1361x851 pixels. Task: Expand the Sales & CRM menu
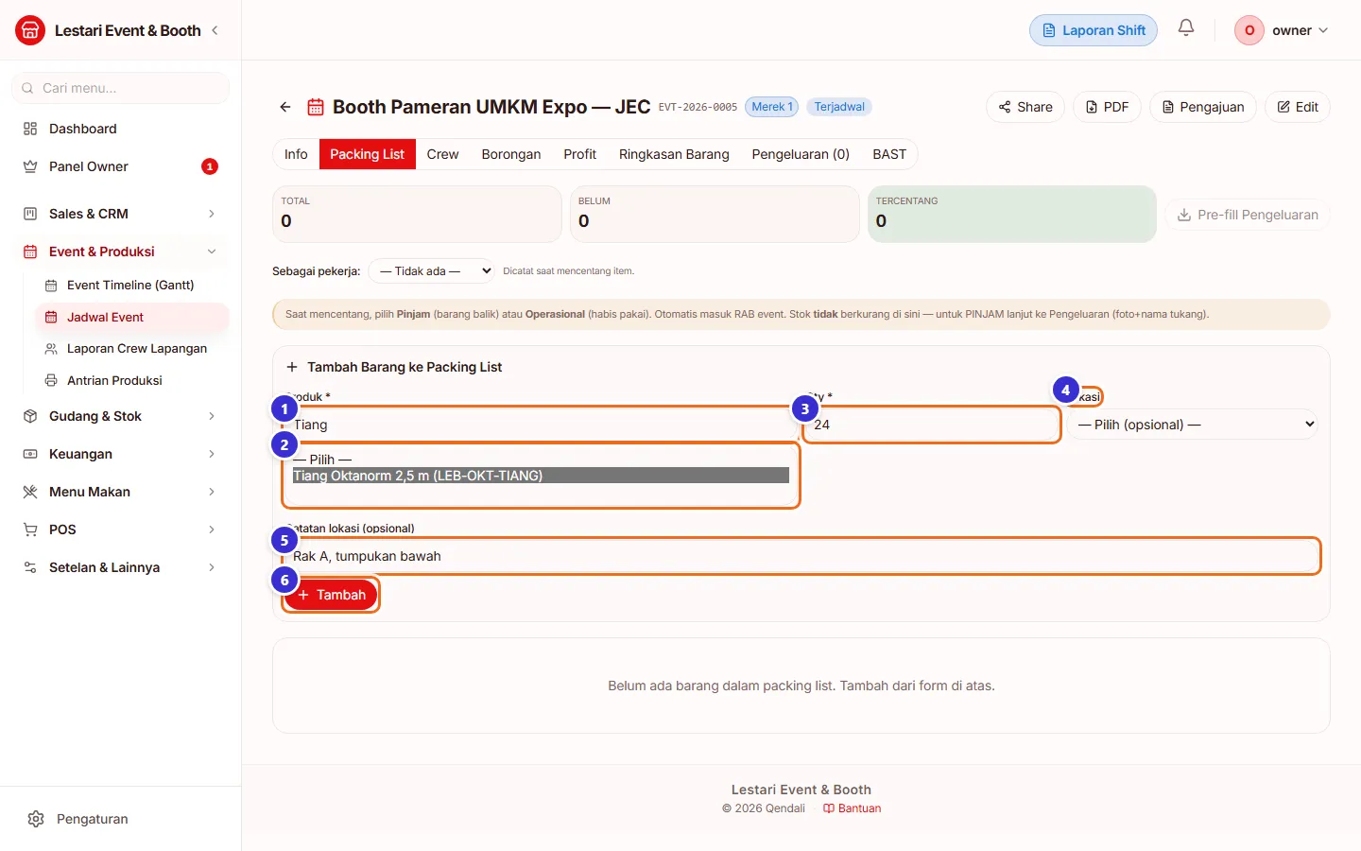(212, 214)
